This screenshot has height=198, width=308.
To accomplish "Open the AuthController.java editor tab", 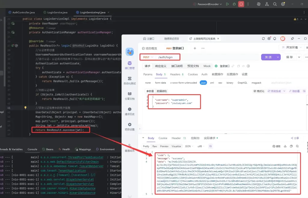I will tap(23, 13).
